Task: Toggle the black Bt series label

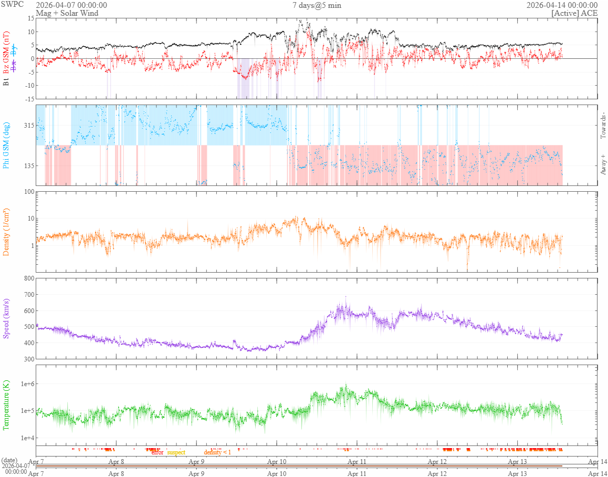Action: 6,82
